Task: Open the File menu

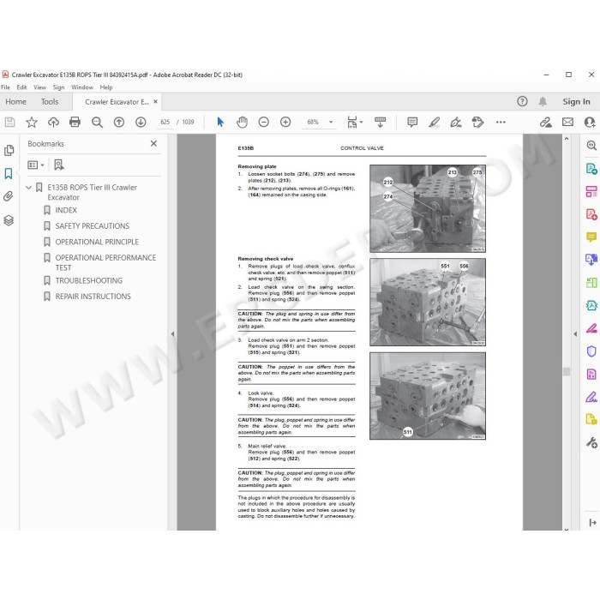Action: 5,87
